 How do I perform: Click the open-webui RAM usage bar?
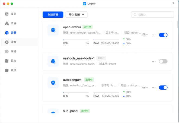[x=106, y=40]
